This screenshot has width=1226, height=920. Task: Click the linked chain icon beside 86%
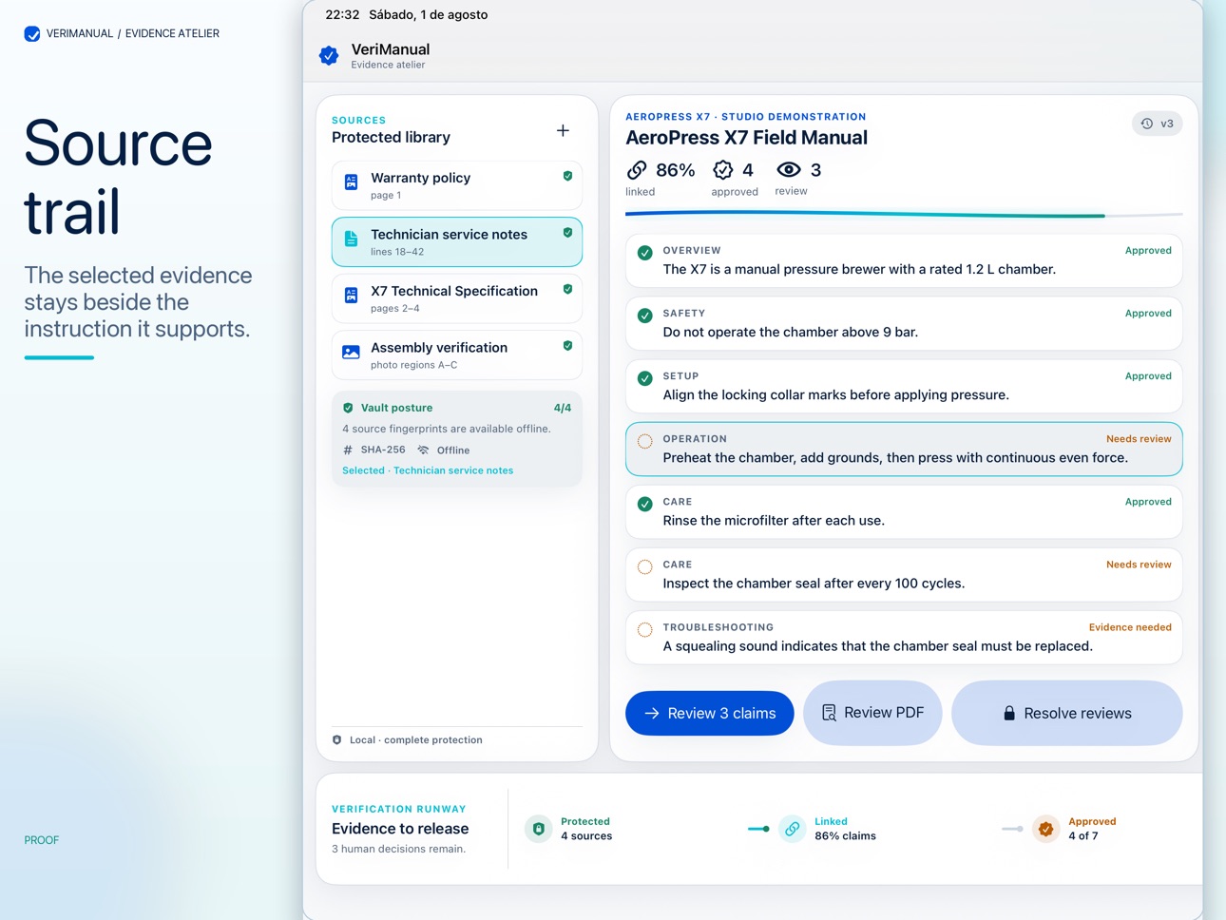pos(637,170)
